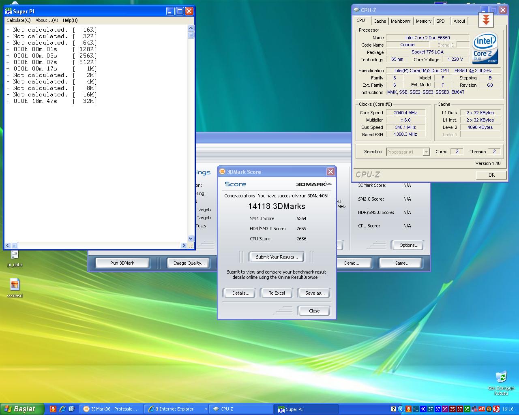This screenshot has width=519, height=415.
Task: Switch to the Cache tab in CPU-Z
Action: (x=380, y=21)
